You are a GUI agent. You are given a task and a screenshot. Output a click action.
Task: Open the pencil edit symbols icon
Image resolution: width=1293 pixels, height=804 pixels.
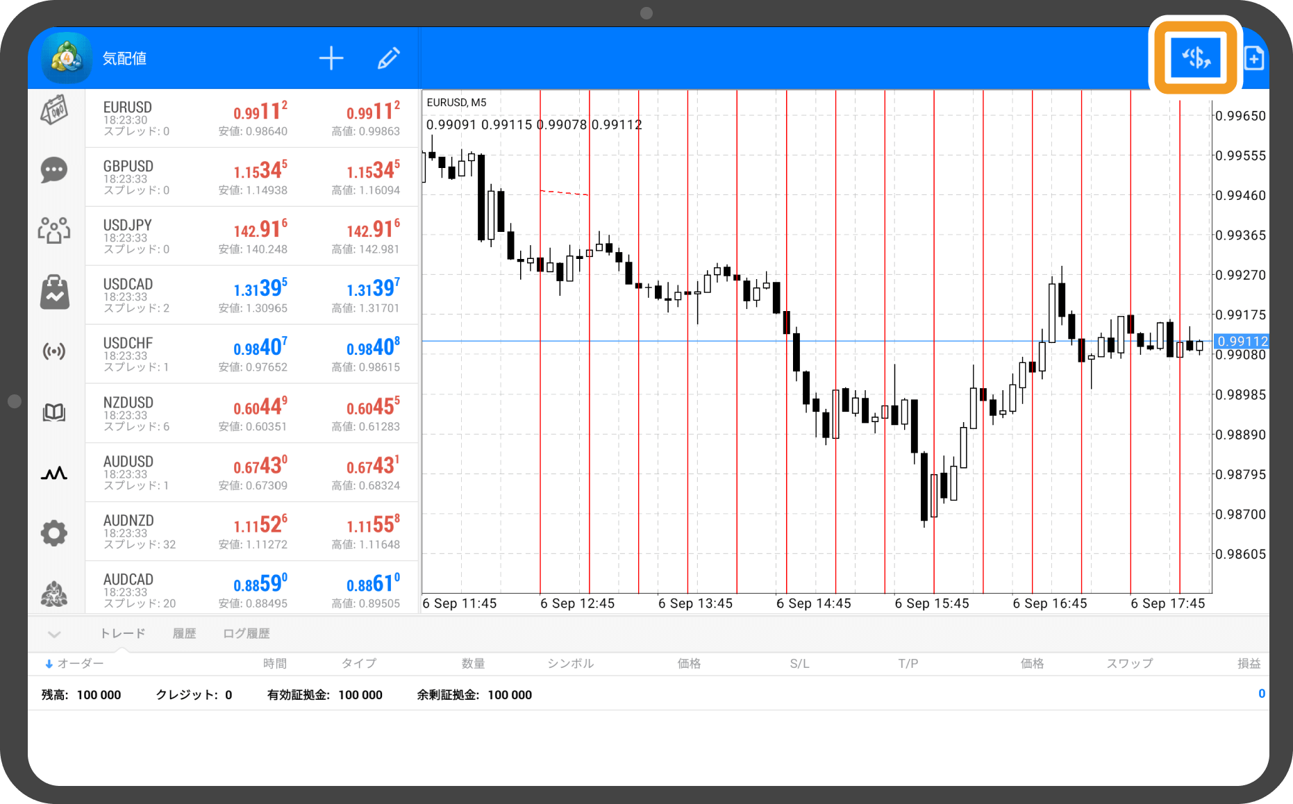(x=388, y=58)
